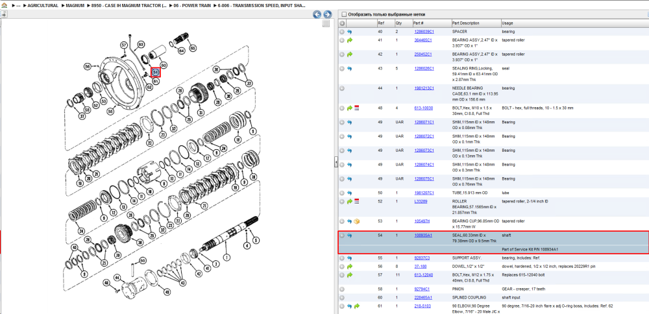Open the AGRICULTURAL breadcrumb level
The image size is (649, 314).
coord(43,6)
